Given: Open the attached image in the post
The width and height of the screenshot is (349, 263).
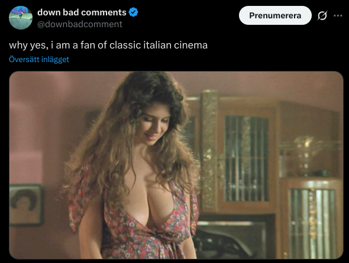Looking at the screenshot, I should tap(176, 165).
